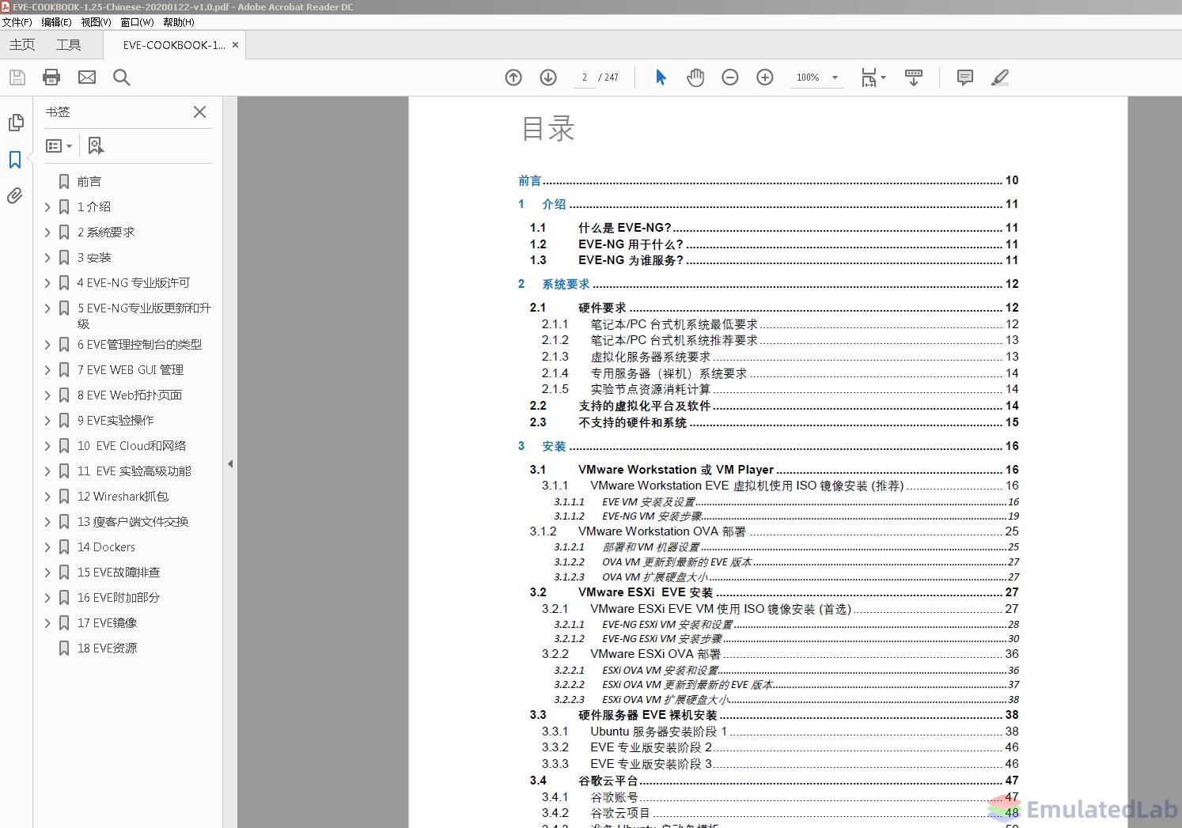
Task: Jump to the 前言 bookmark
Action: (x=89, y=182)
